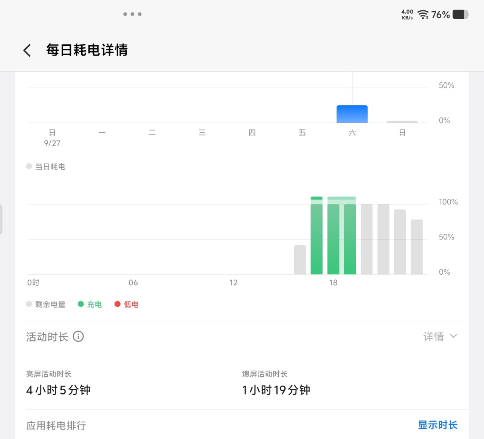
Task: Tap the red 低电 legend item
Action: click(x=127, y=305)
